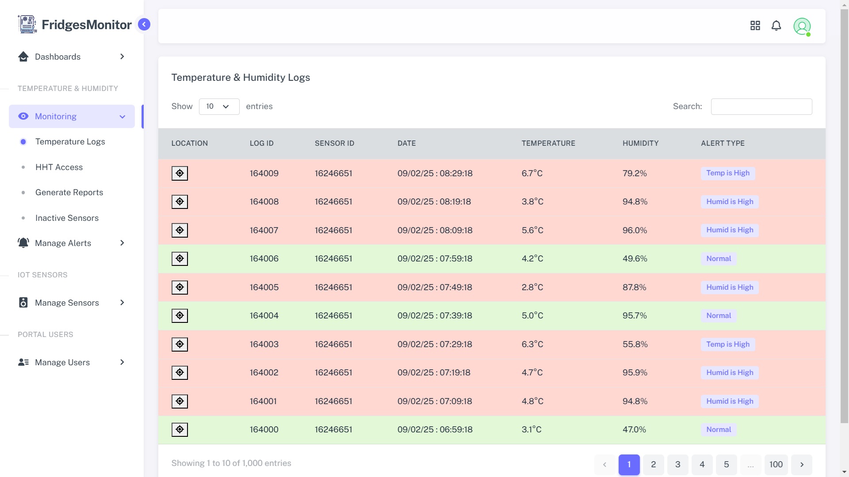Open HHT Access in the sidebar
849x477 pixels.
[59, 167]
